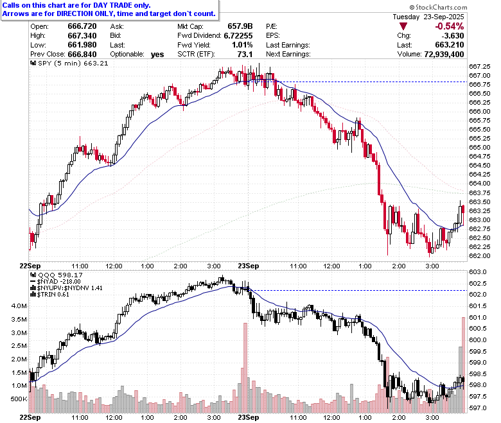501x423 pixels.
Task: Click the StockCharts.com copyright logo
Action: point(438,7)
